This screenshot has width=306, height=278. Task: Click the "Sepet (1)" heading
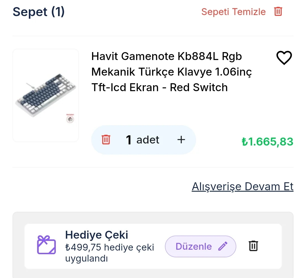[x=39, y=12]
